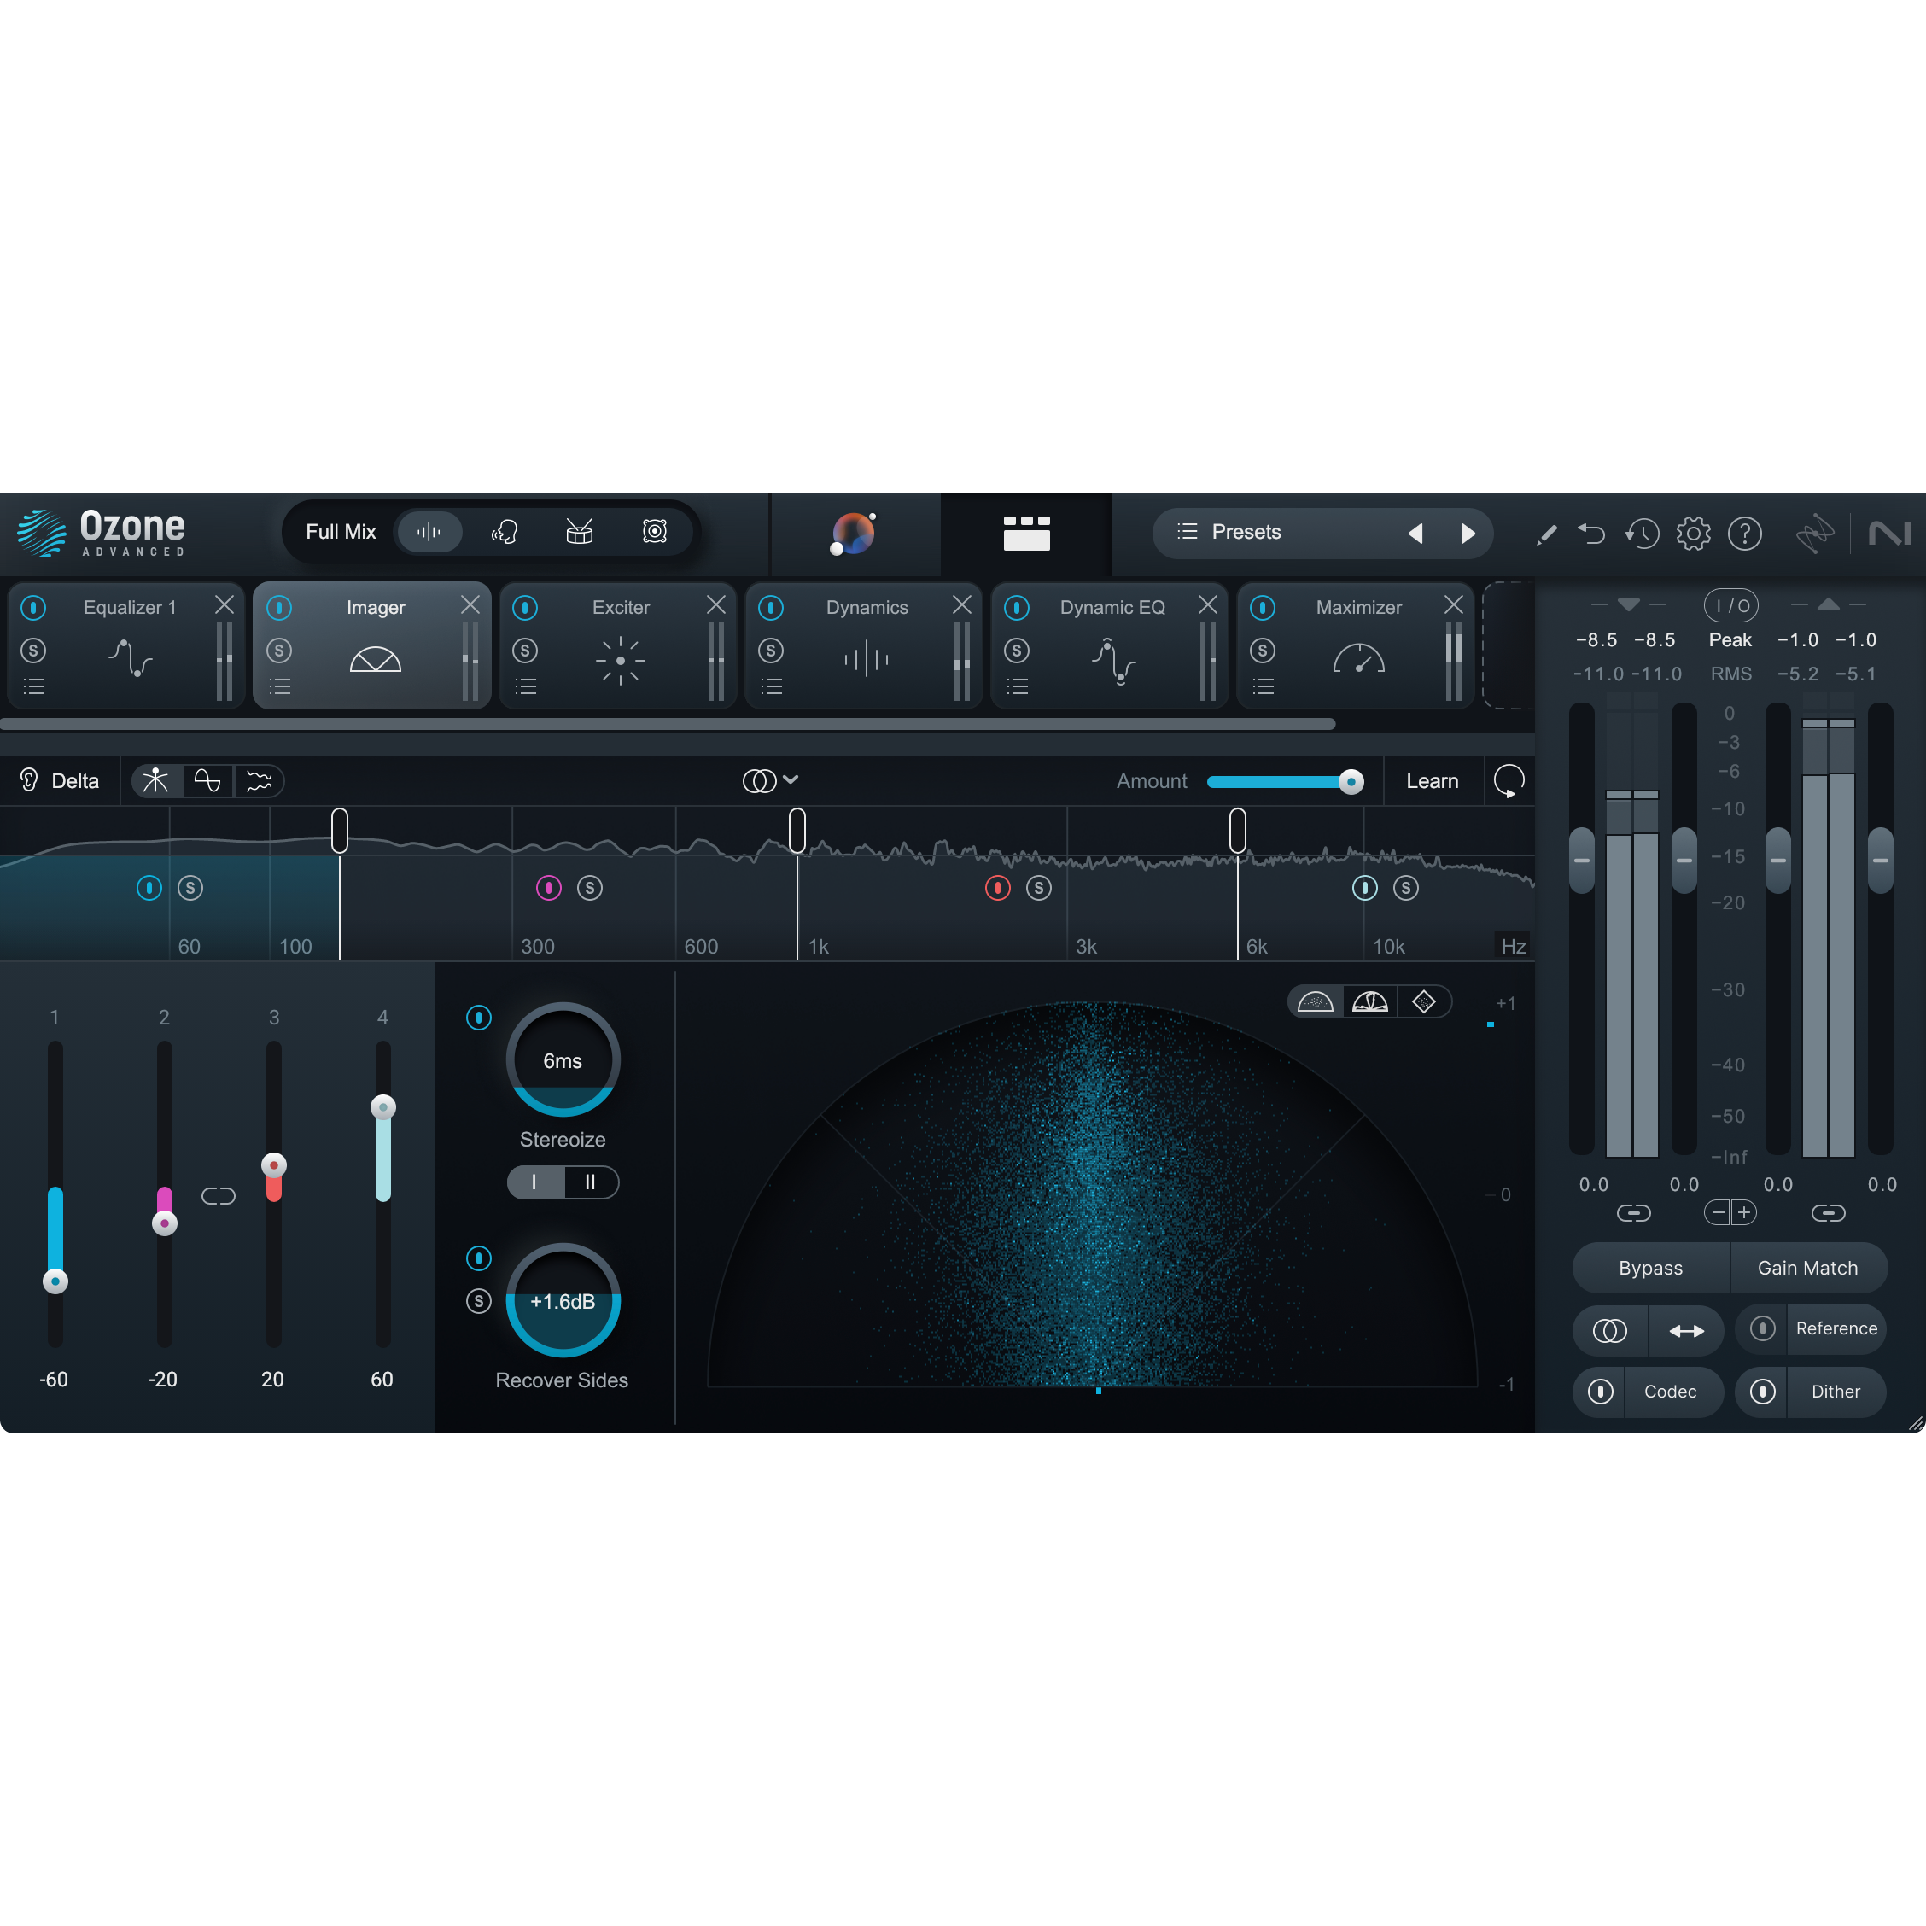The width and height of the screenshot is (1926, 1926).
Task: Click the next preset arrow
Action: tap(1468, 533)
